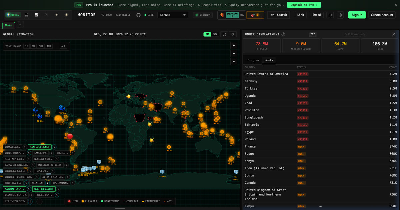Click the bottom panel resize handle
400x210 pixels.
(x=120, y=208)
